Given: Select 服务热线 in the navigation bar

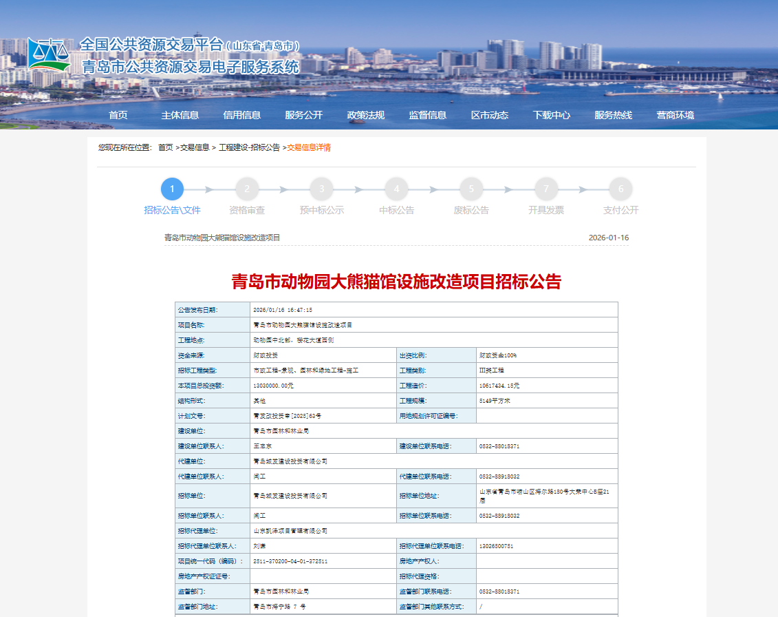Looking at the screenshot, I should (x=614, y=115).
